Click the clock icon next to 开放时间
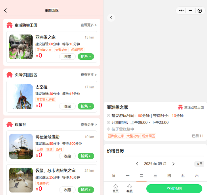The width and height of the screenshot is (207, 195). click(108, 122)
